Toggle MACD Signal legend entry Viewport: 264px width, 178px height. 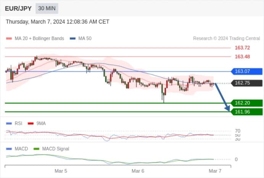(52, 149)
